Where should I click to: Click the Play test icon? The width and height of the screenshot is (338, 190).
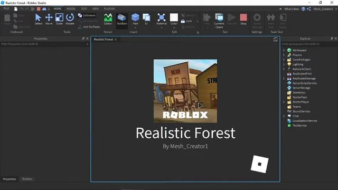pyautogui.click(x=206, y=17)
